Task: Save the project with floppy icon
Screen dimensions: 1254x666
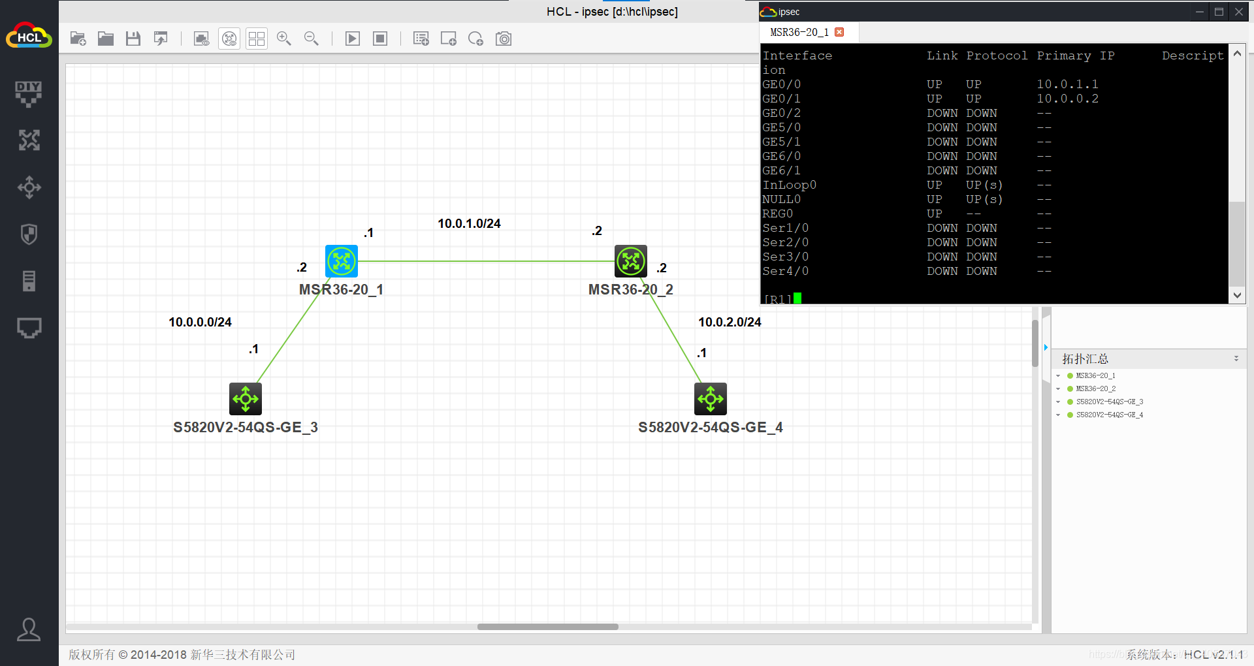Action: tap(133, 39)
